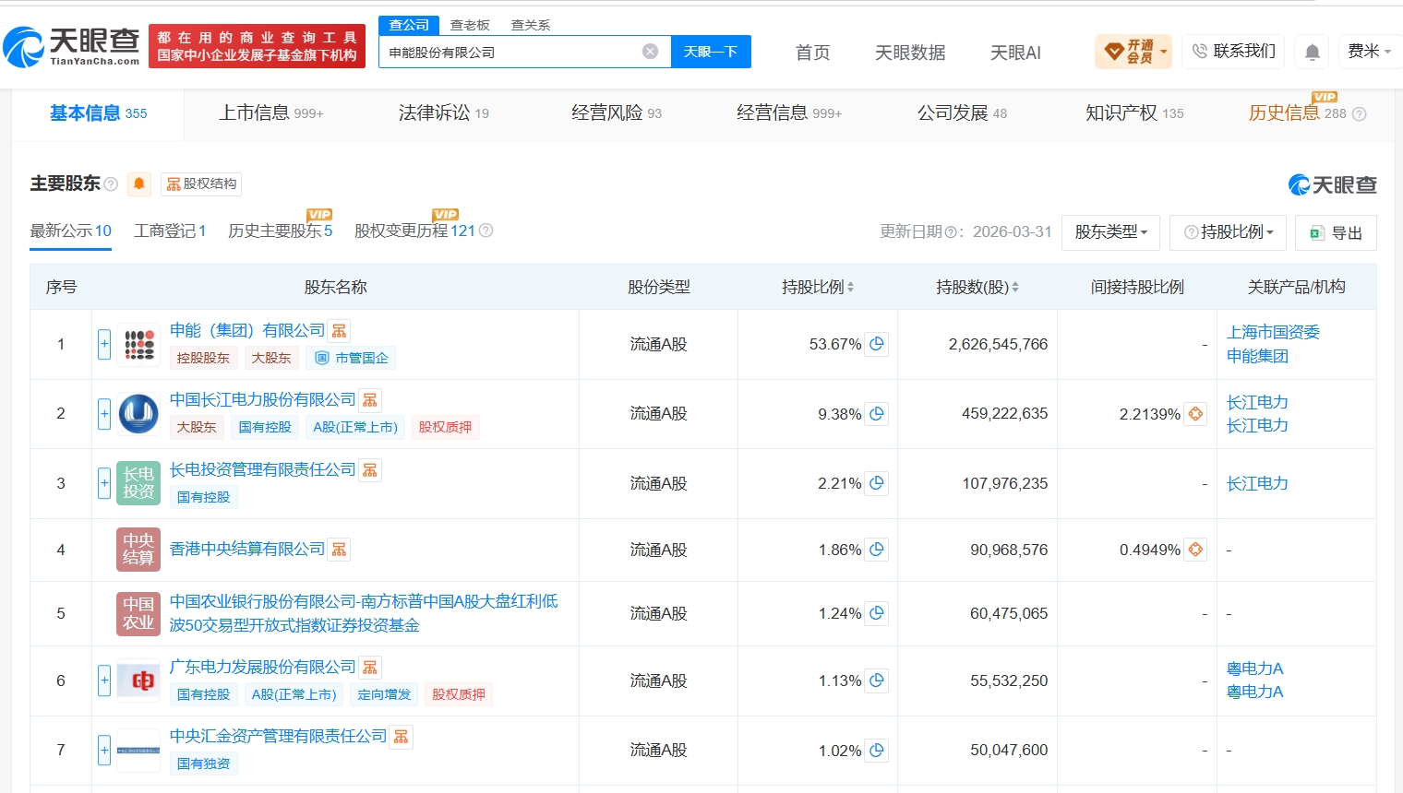
Task: Click the equity structure icon after 申能(集团)有限公司
Action: pyautogui.click(x=340, y=331)
